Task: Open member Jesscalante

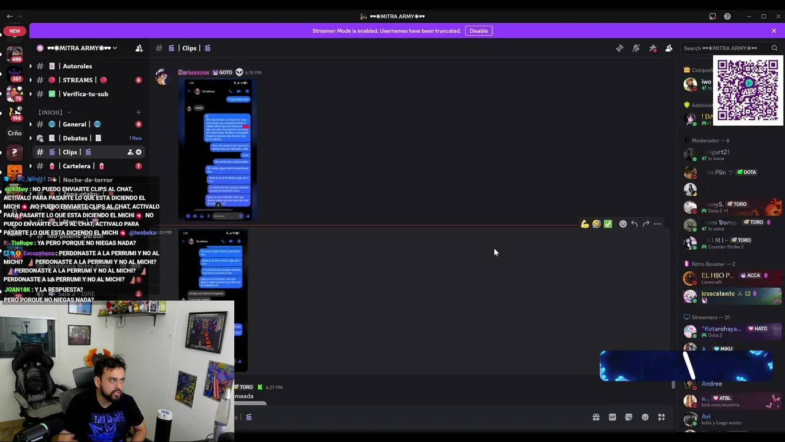Action: pos(733,296)
